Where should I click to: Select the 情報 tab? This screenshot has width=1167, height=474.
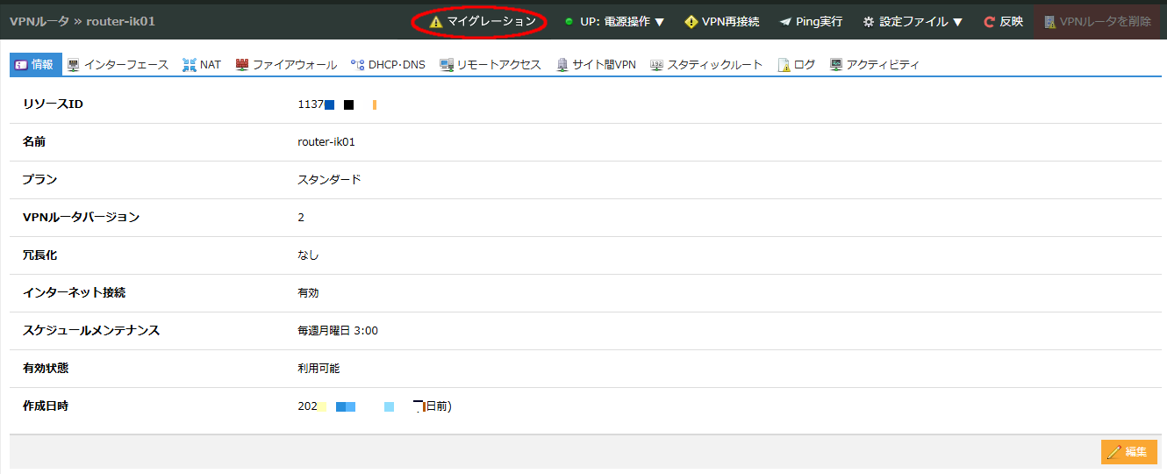click(34, 64)
